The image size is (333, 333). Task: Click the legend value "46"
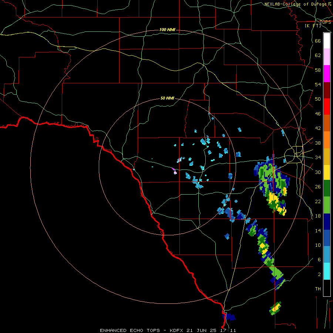click(318, 114)
